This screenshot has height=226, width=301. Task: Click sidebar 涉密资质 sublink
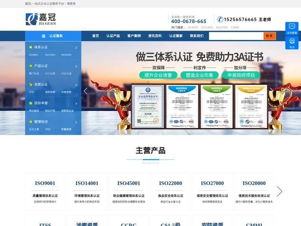click(x=66, y=92)
